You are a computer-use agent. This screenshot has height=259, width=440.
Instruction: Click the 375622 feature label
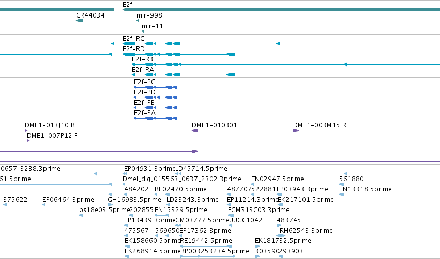pos(16,200)
